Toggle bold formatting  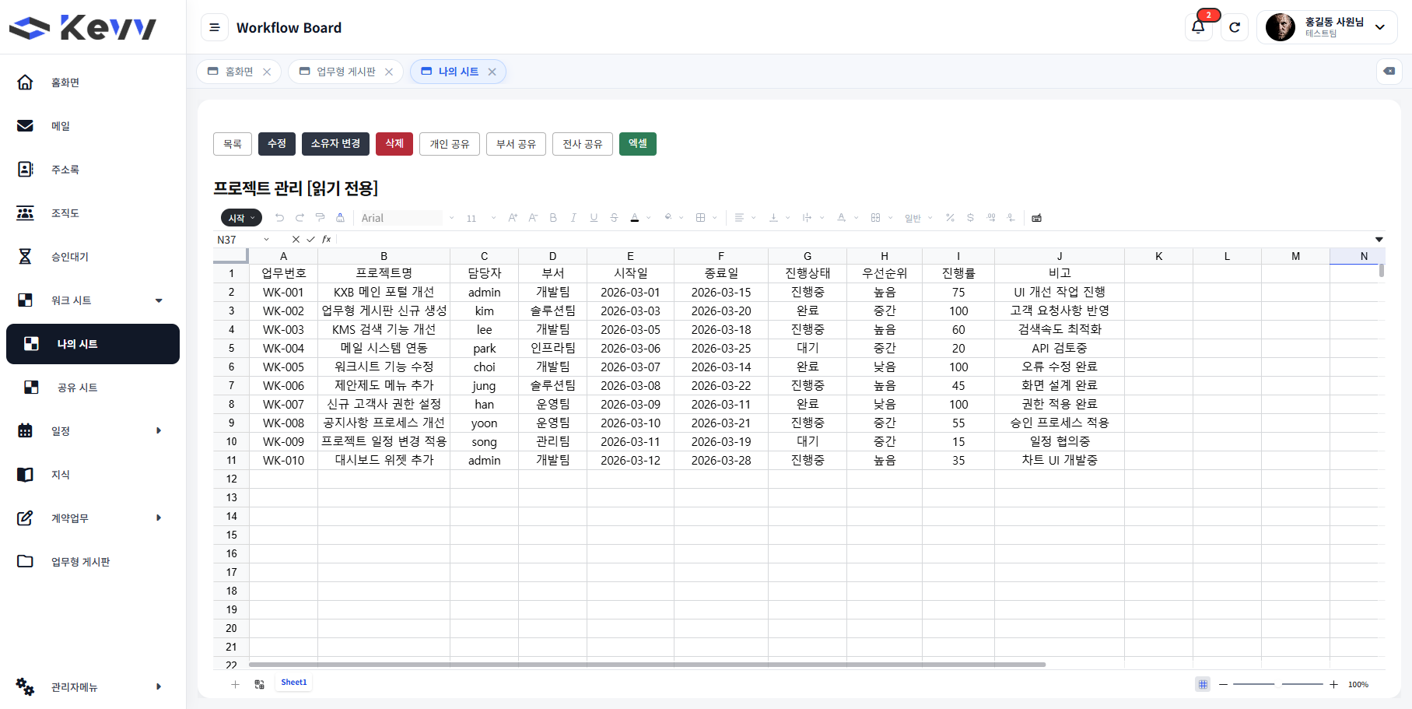[x=553, y=218]
